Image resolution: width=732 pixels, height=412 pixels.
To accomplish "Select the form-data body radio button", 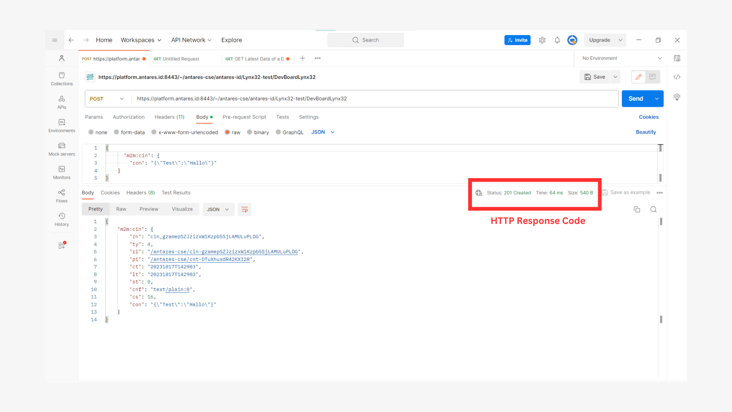I will click(x=117, y=132).
